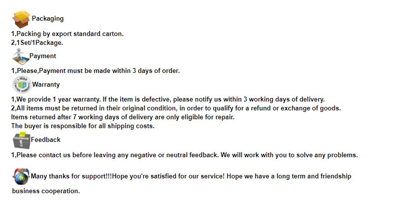394x206 pixels.
Task: Click the 1 year warranty sentence
Action: tap(167, 99)
